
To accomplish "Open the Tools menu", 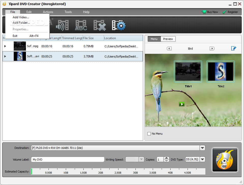I will [68, 12].
